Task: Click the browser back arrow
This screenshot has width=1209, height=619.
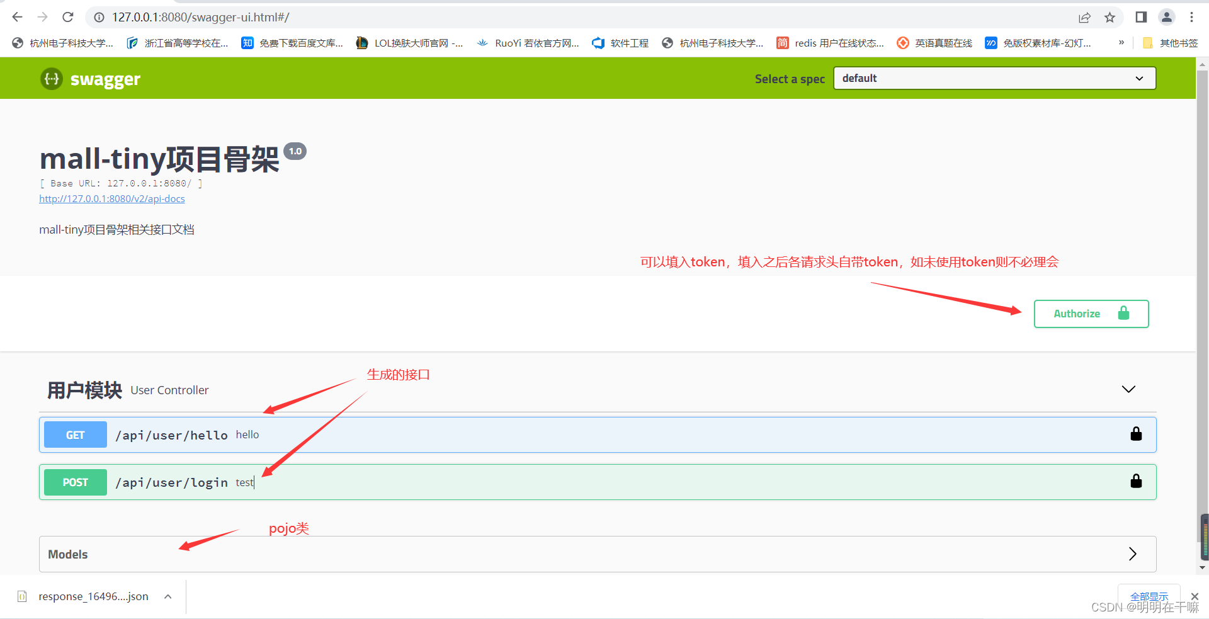Action: (17, 17)
